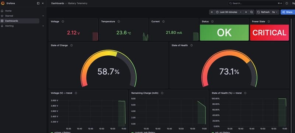Dock the sidebar menu with the panel icon
Image resolution: width=295 pixels, height=133 pixels.
click(38, 3)
